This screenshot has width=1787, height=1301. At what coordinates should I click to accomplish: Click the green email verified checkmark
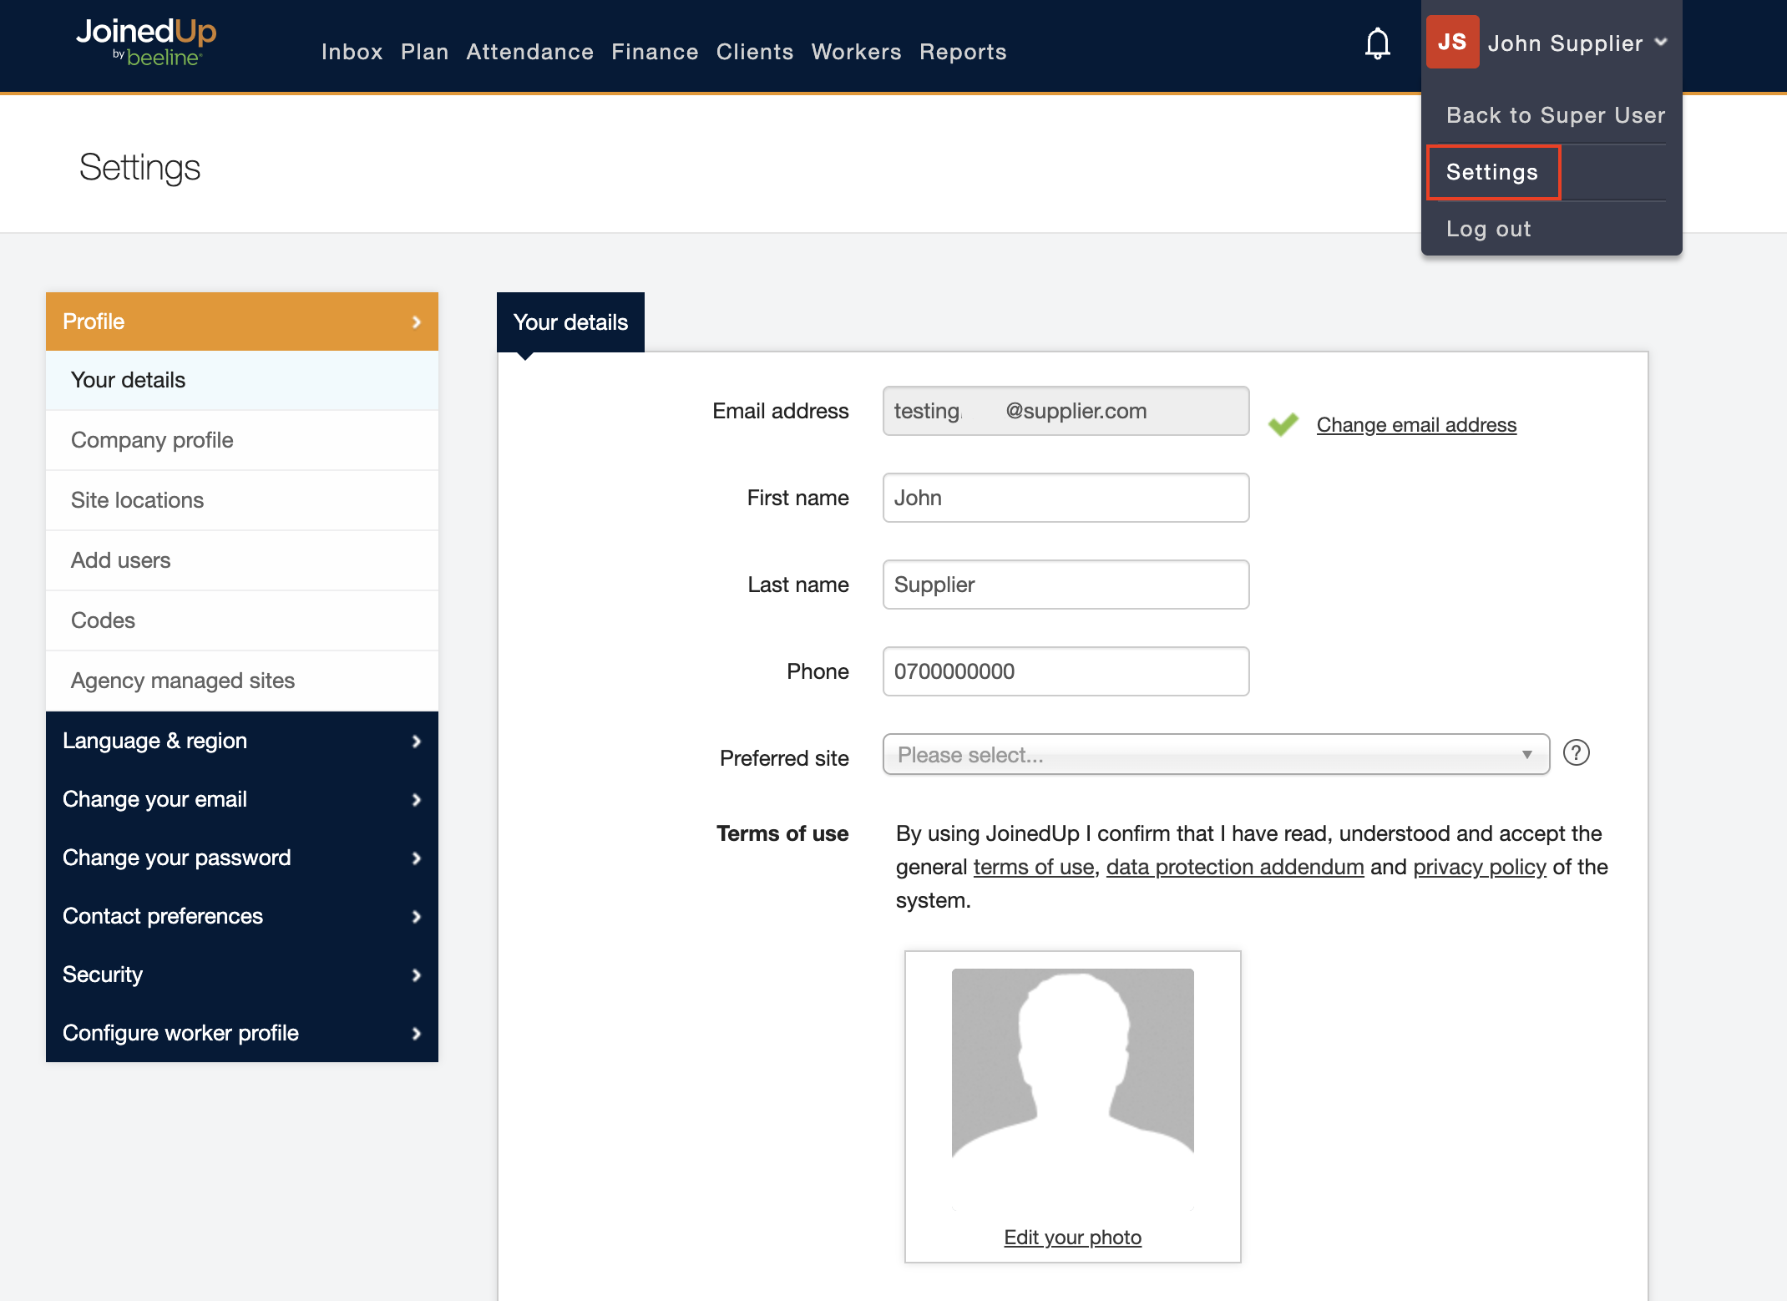click(x=1283, y=424)
